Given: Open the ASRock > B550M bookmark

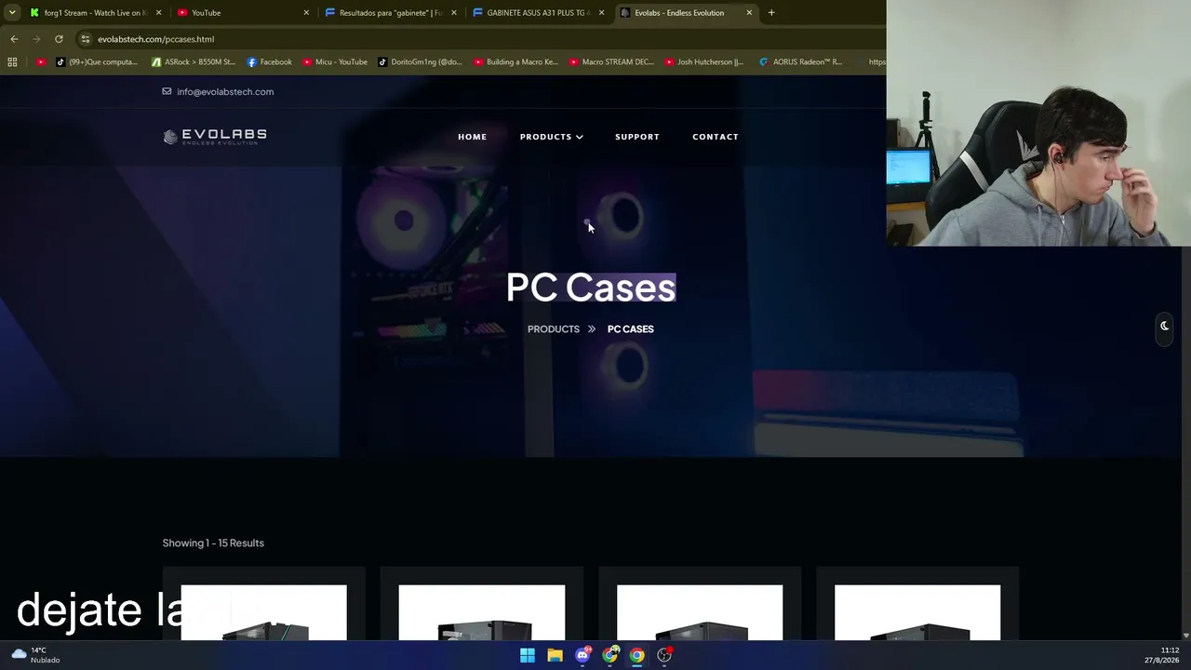Looking at the screenshot, I should pyautogui.click(x=194, y=62).
